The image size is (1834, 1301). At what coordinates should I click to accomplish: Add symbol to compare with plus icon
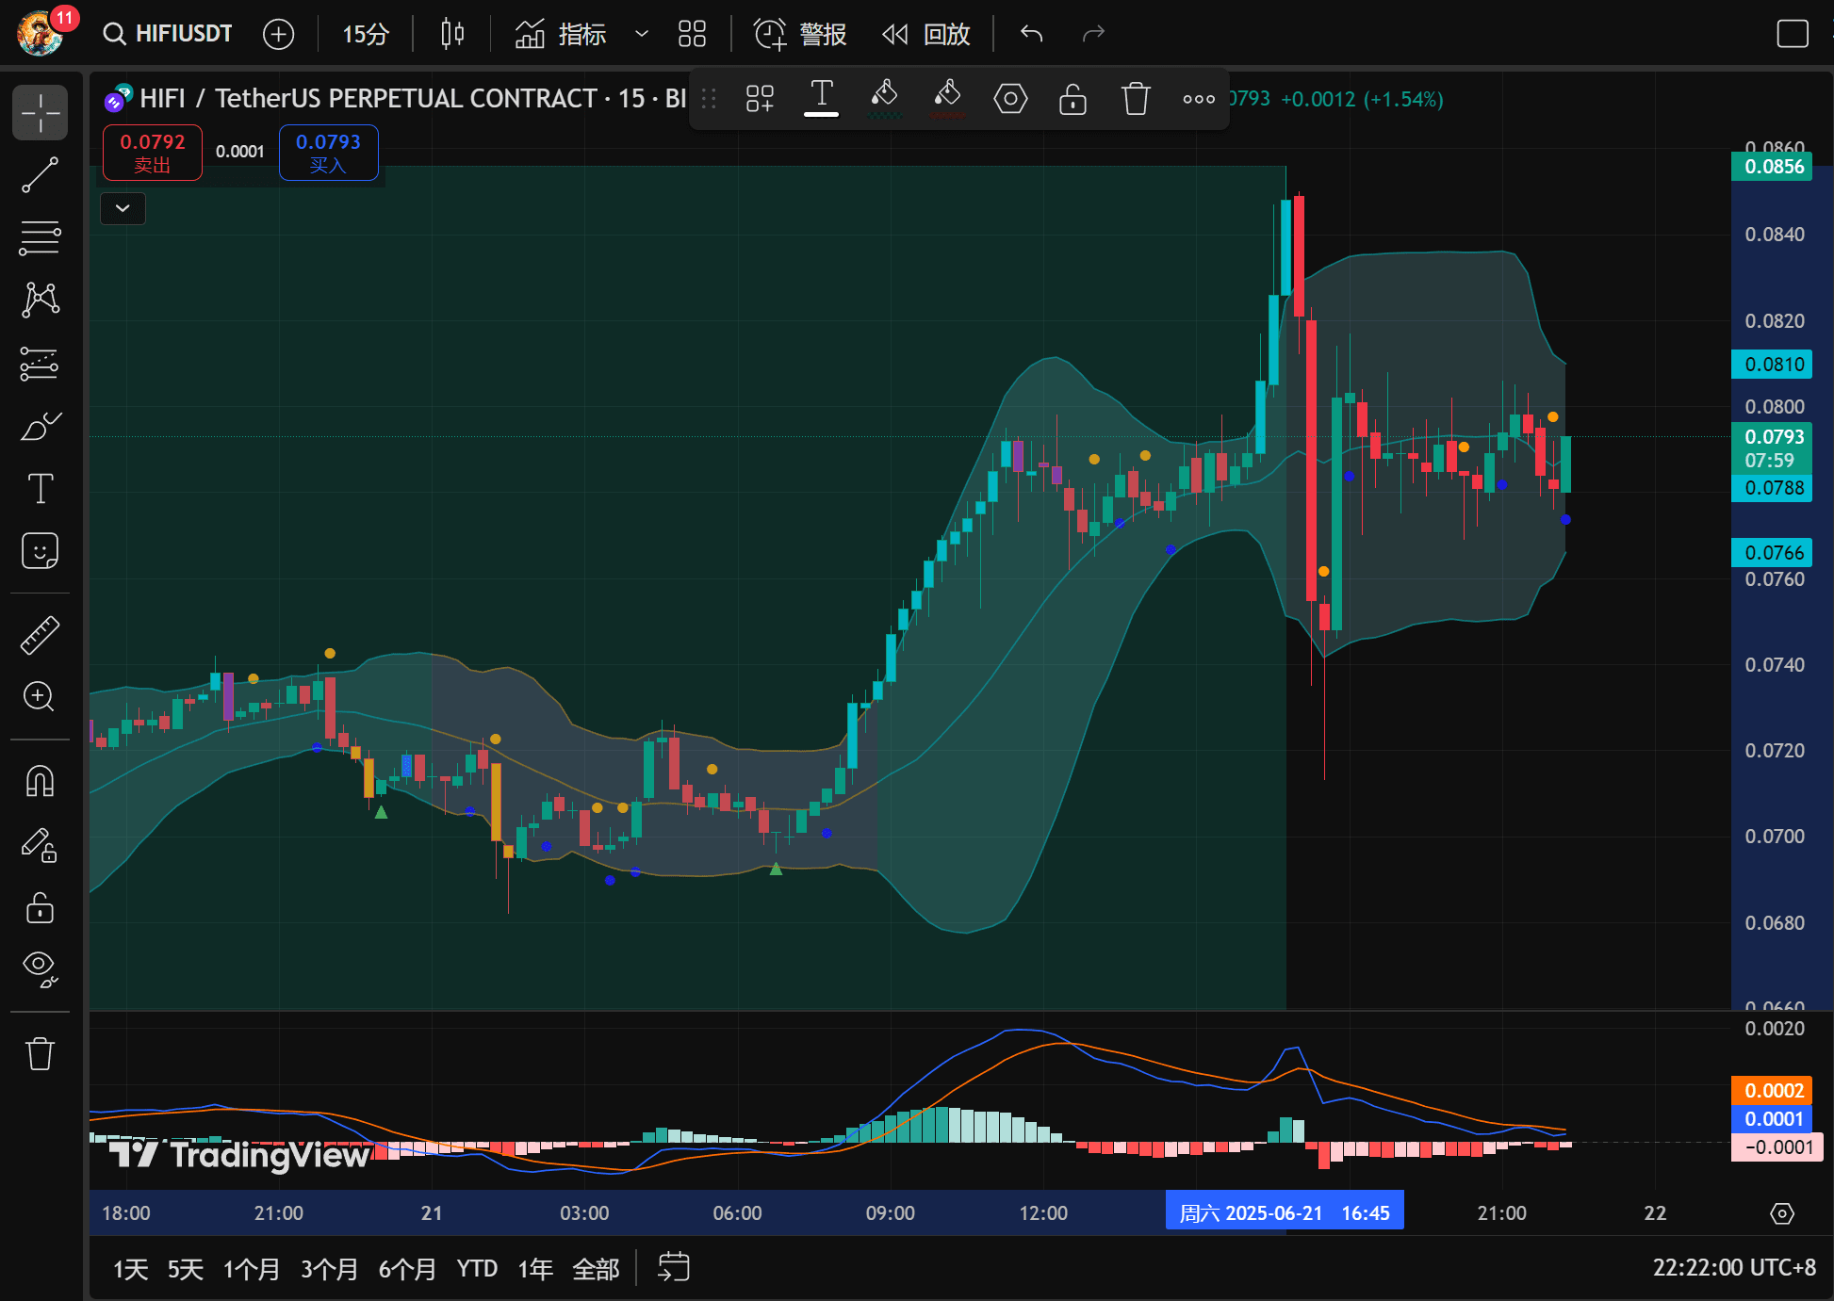[x=278, y=34]
